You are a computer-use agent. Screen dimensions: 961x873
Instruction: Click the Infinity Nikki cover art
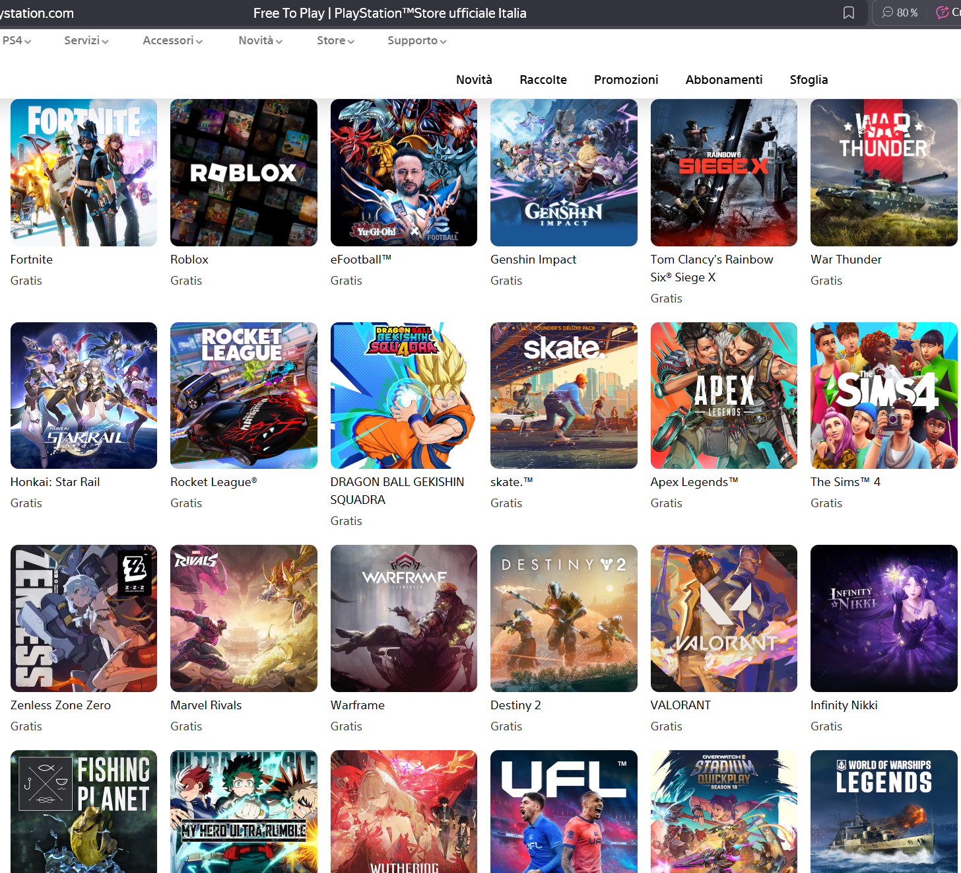click(884, 618)
